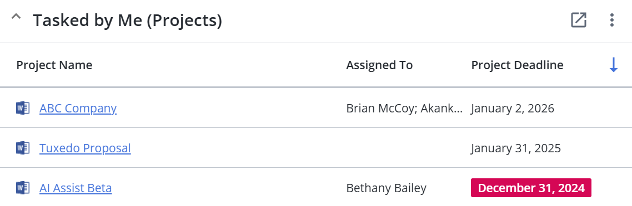This screenshot has width=632, height=206.
Task: Click the Word icon beside Tuxedo Proposal
Action: click(x=23, y=148)
